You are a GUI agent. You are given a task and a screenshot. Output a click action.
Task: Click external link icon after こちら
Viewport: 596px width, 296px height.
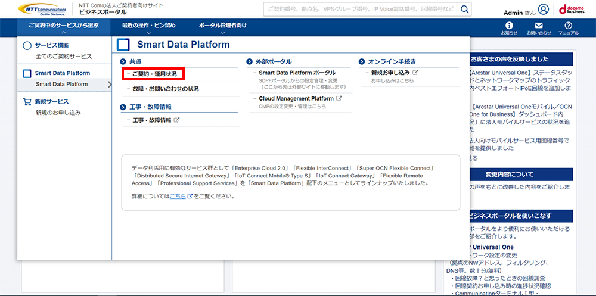(x=190, y=197)
